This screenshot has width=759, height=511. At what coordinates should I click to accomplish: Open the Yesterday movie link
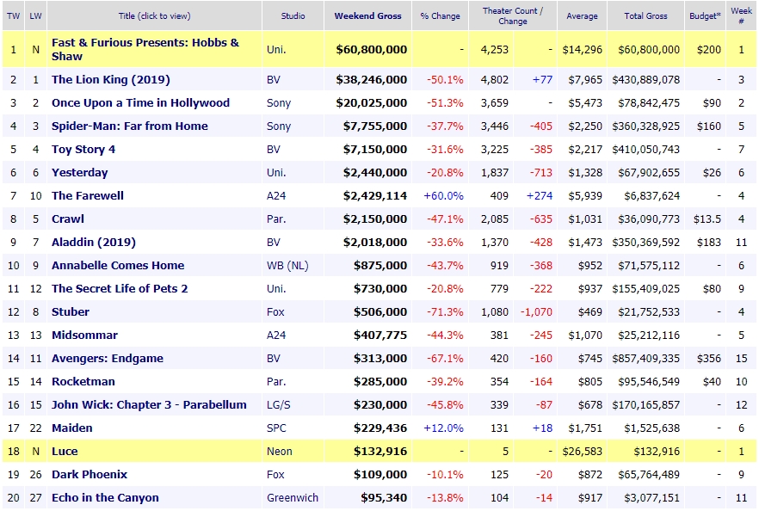pos(79,173)
